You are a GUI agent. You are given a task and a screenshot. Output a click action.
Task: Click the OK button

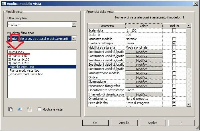point(95,123)
